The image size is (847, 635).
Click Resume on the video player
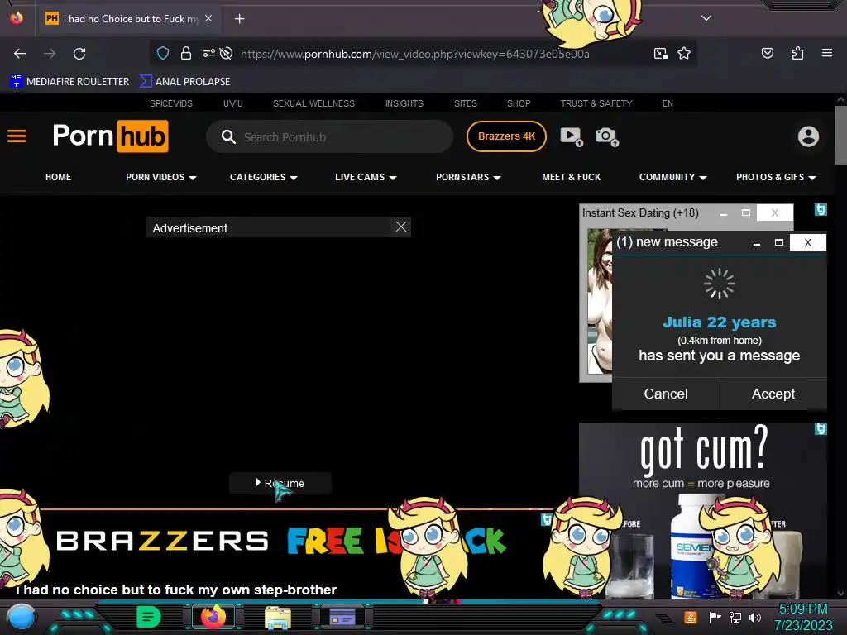[x=280, y=483]
